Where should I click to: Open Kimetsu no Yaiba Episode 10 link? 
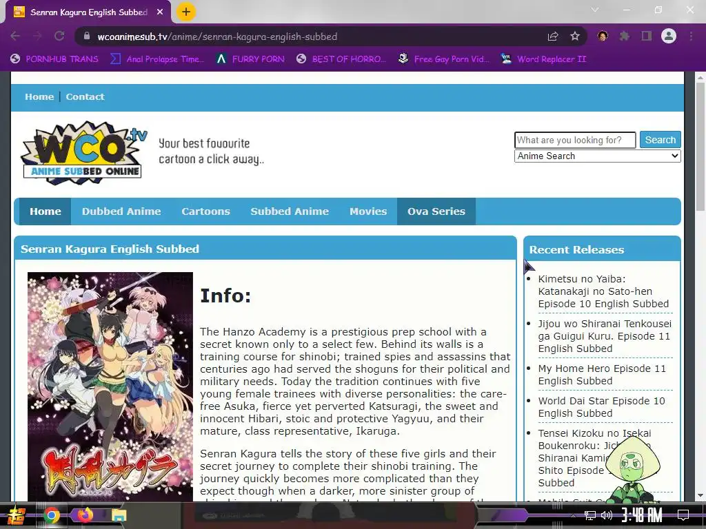pos(603,291)
